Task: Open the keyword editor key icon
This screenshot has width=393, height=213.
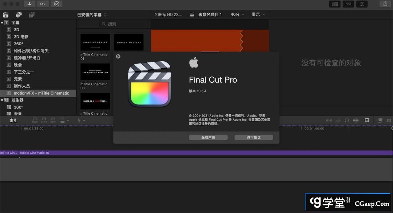Action: pyautogui.click(x=43, y=4)
